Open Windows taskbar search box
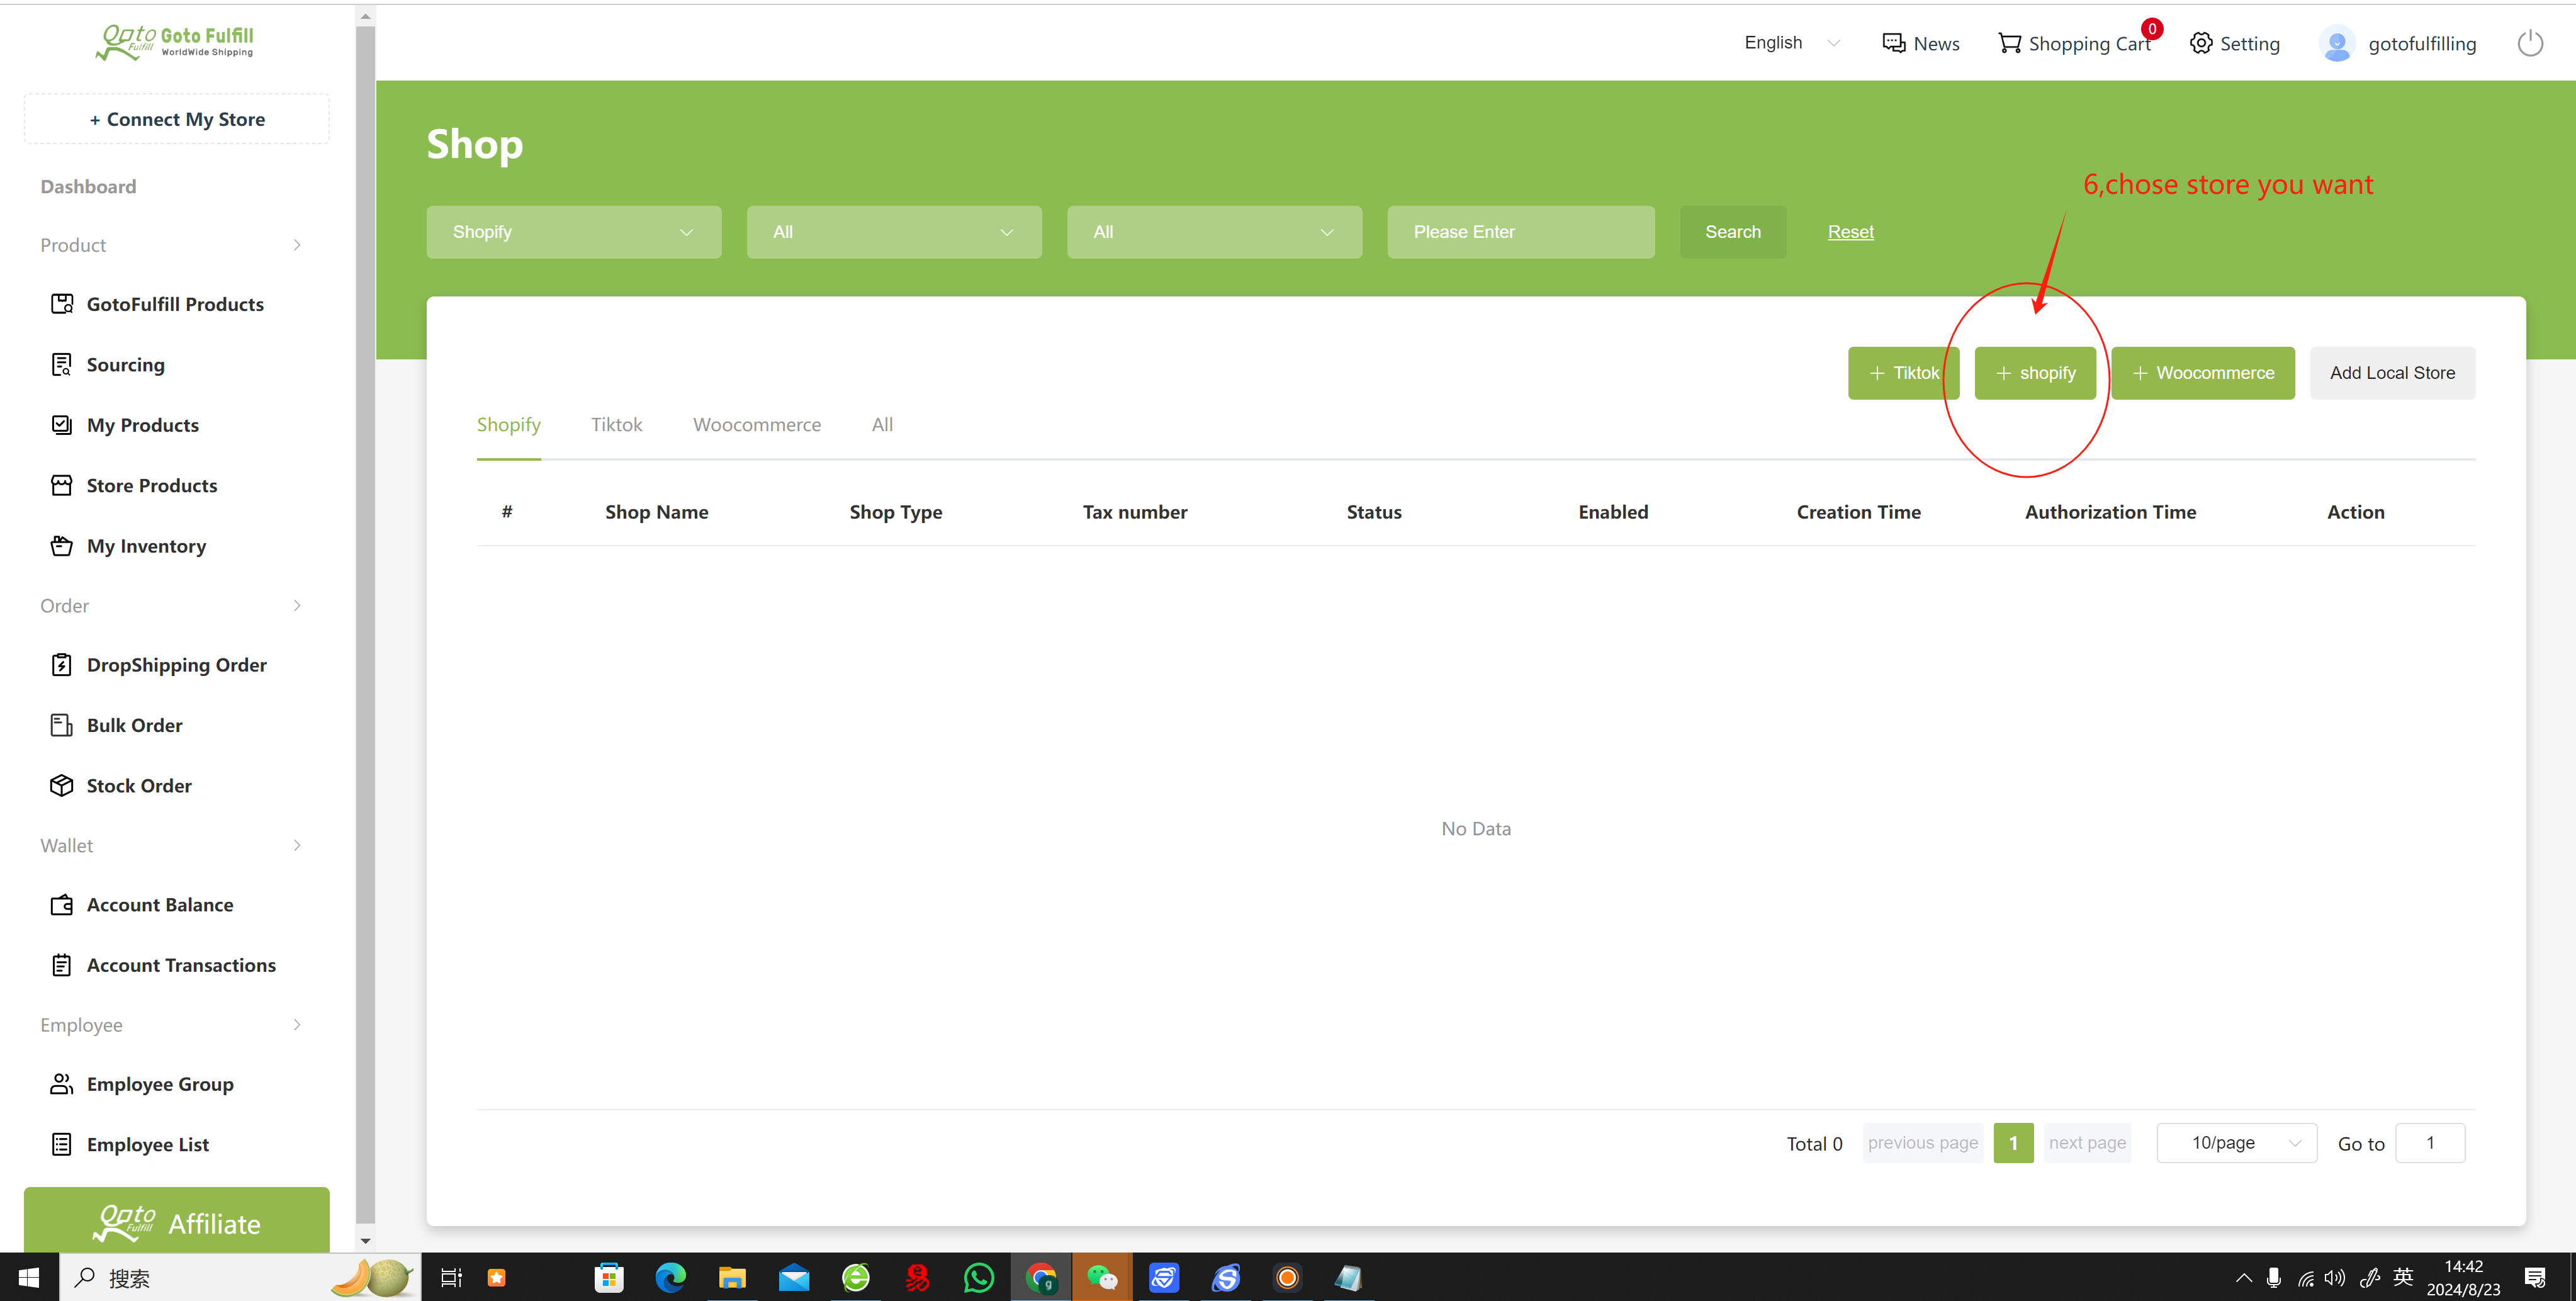Viewport: 2576px width, 1301px height. 240,1277
